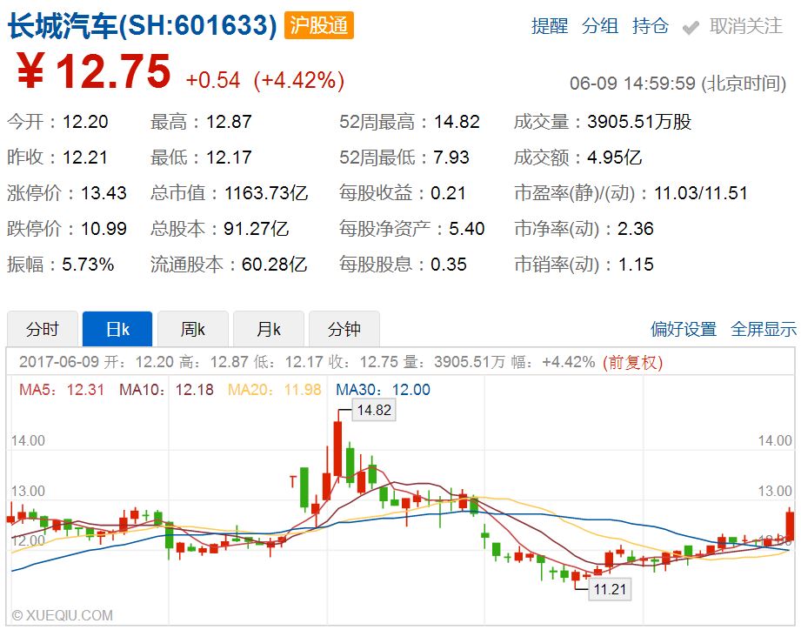Click the 14.82 peak price marker
This screenshot has width=801, height=630.
(x=374, y=411)
